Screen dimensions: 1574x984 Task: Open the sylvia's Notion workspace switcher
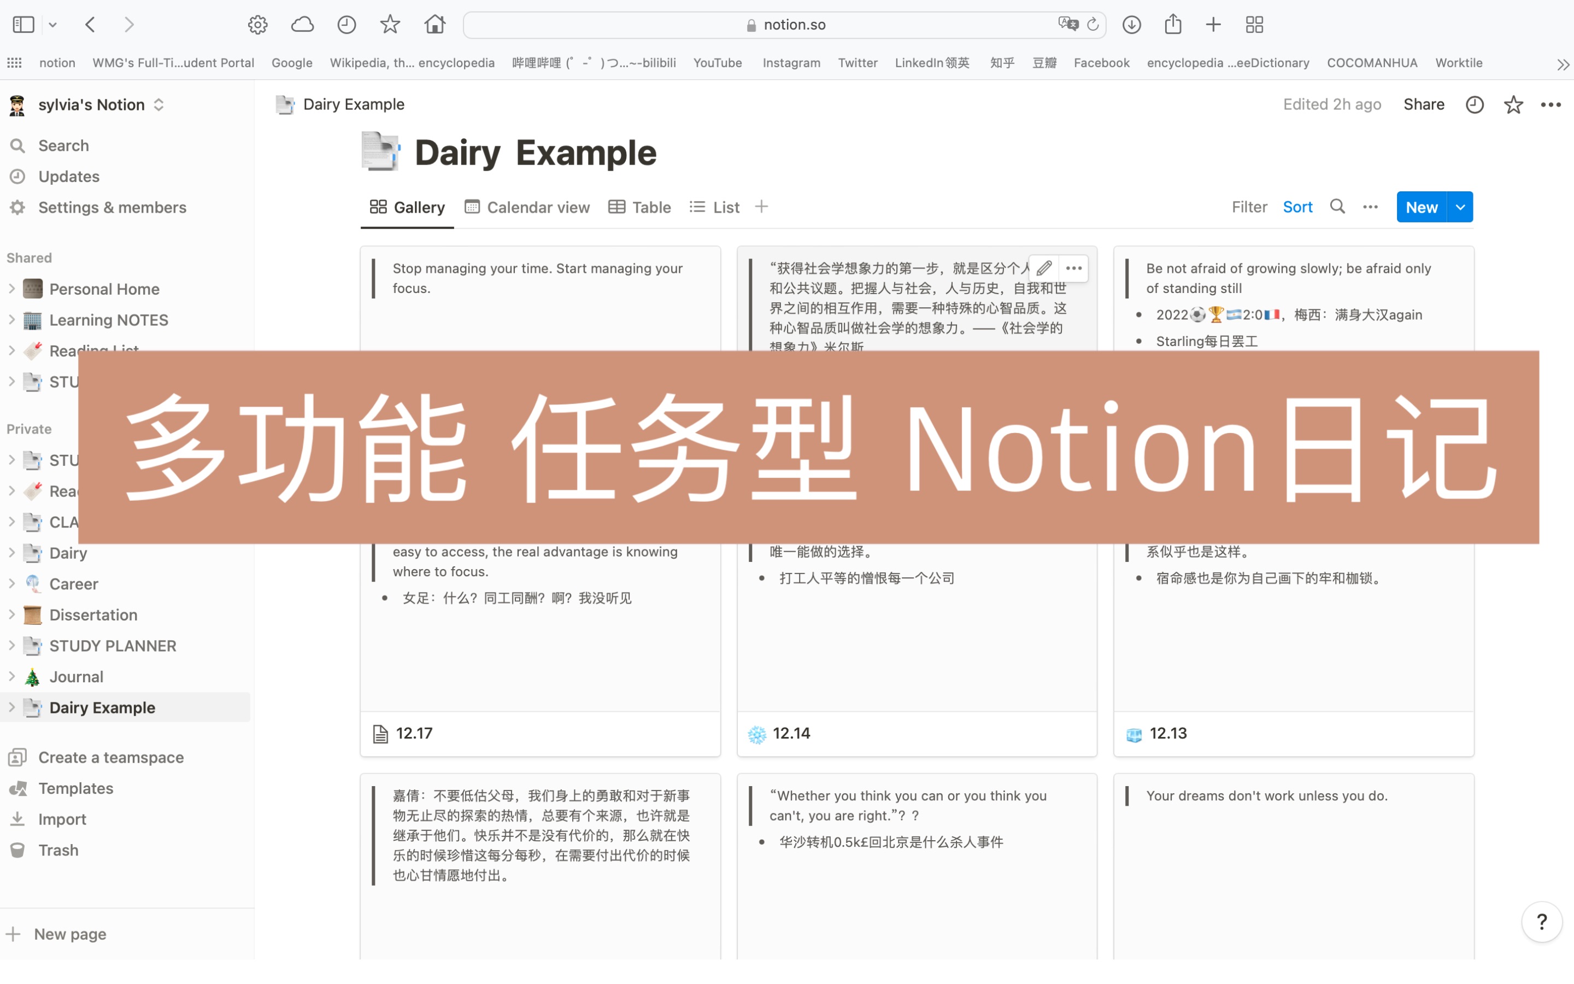point(91,104)
